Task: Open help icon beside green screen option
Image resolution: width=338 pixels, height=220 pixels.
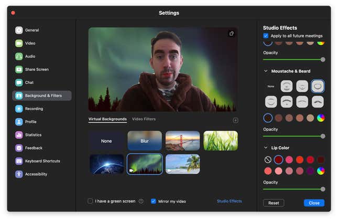Action: [141, 201]
